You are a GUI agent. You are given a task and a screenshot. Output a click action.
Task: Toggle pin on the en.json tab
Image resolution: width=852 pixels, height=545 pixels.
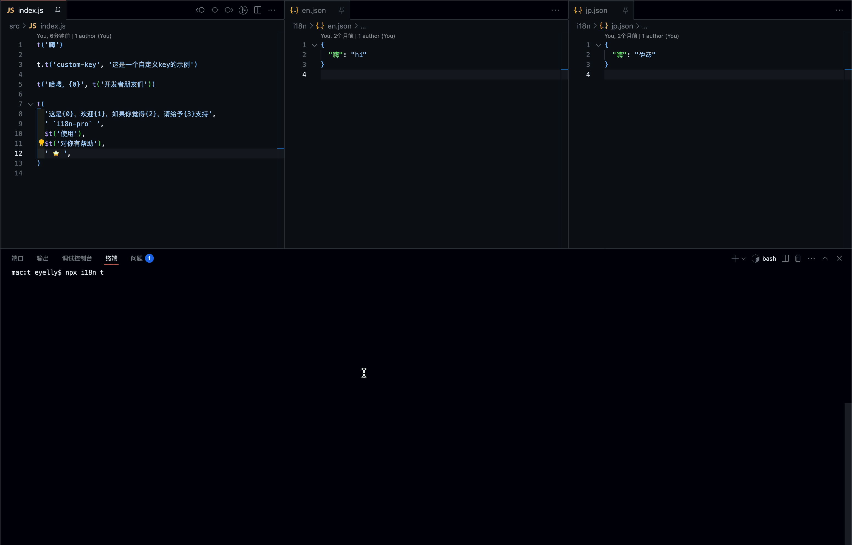tap(341, 10)
